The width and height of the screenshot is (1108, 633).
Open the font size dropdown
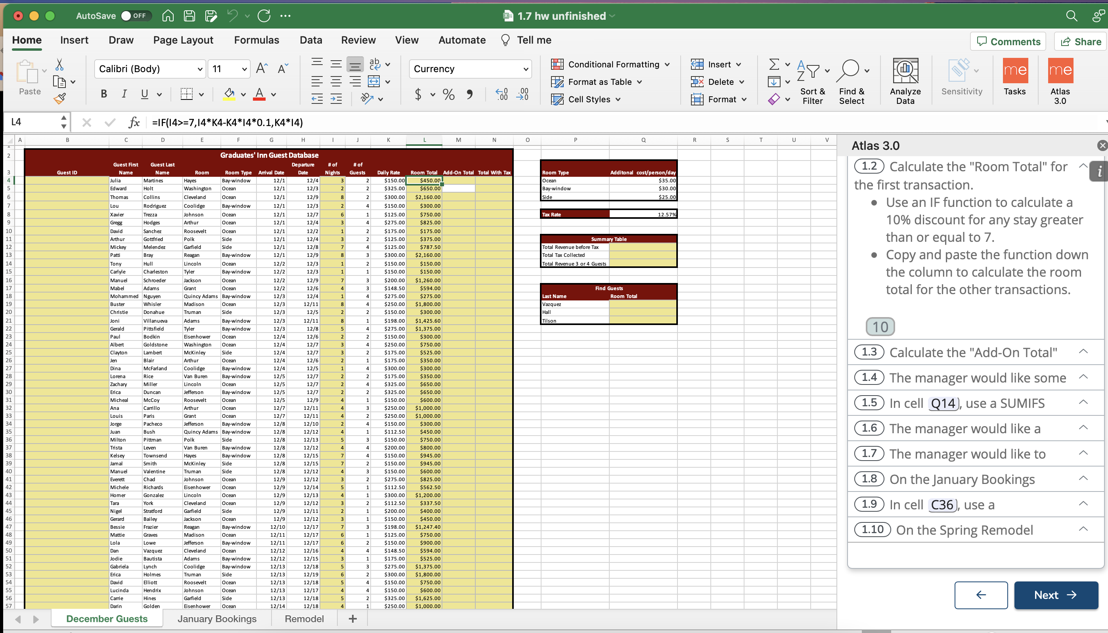(244, 69)
